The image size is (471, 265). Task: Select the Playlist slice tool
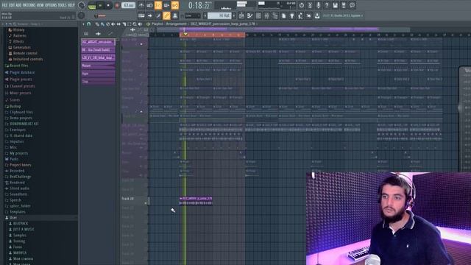(124, 24)
